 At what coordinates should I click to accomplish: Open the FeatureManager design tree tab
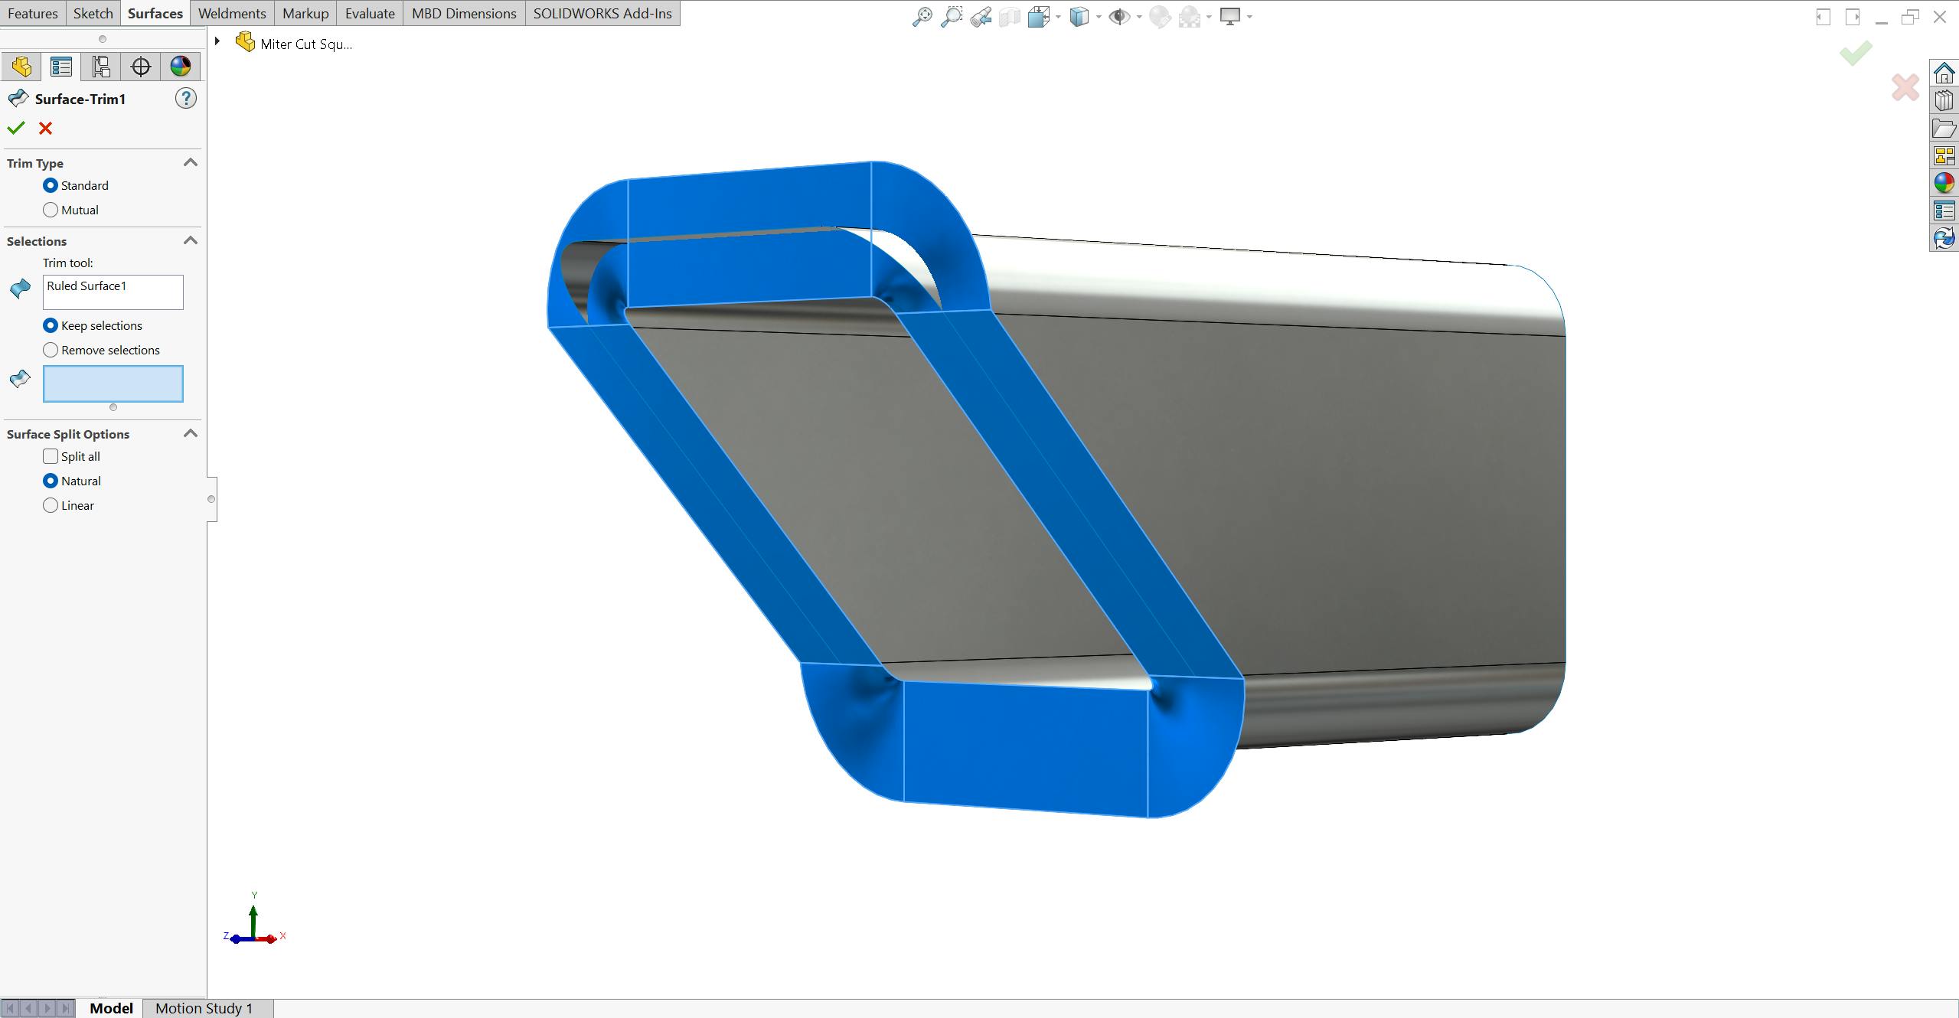pos(21,67)
